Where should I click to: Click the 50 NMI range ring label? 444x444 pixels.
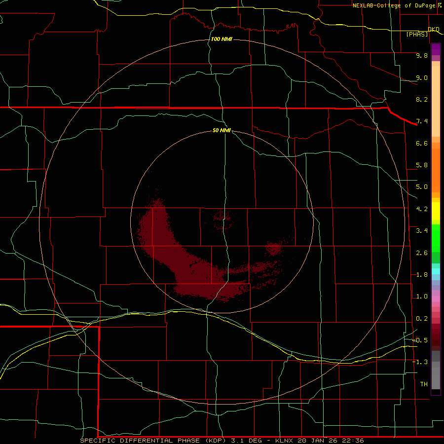click(222, 130)
